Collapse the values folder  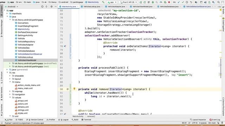(x=10, y=98)
